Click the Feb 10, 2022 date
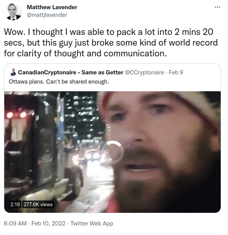The width and height of the screenshot is (228, 235). tap(48, 223)
